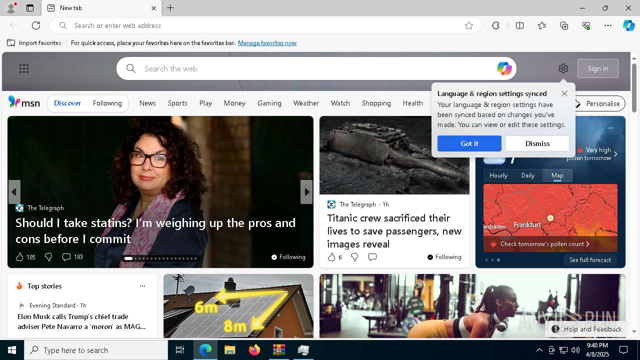Screen dimensions: 640x360
Task: Dislike the statins article
Action: [x=48, y=257]
